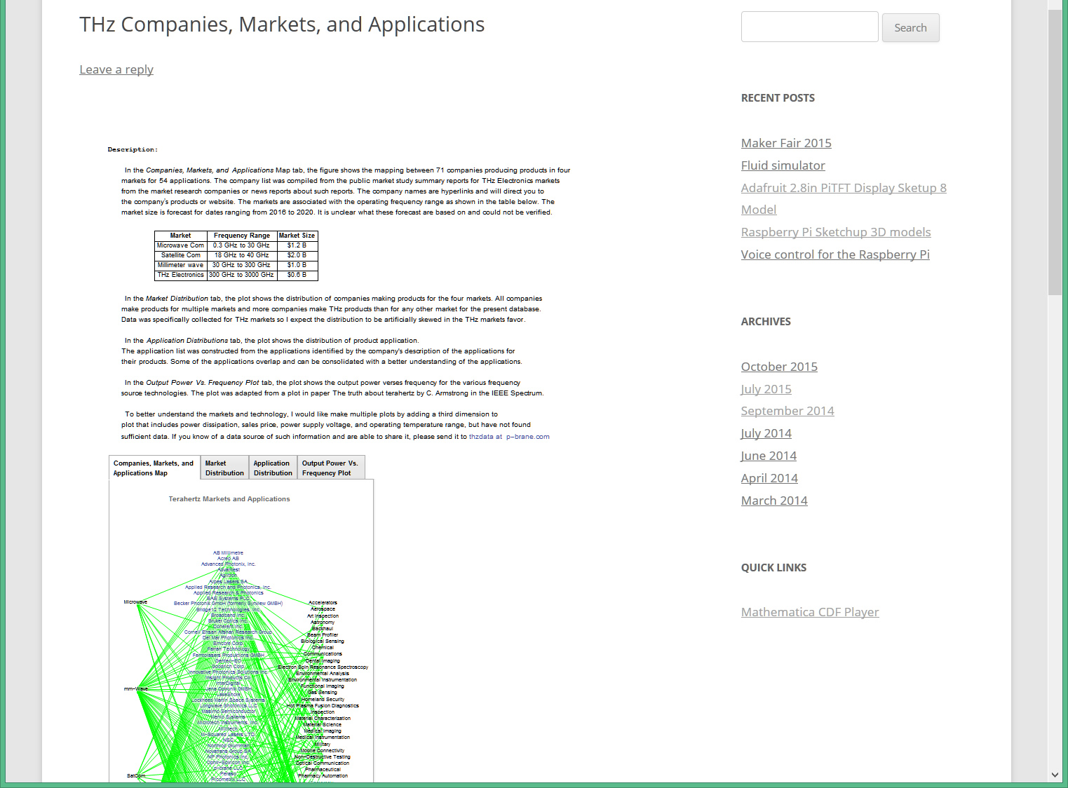View the March 2014 archive
The height and width of the screenshot is (788, 1068).
(x=774, y=501)
